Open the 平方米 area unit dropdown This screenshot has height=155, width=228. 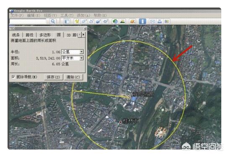tap(73, 58)
